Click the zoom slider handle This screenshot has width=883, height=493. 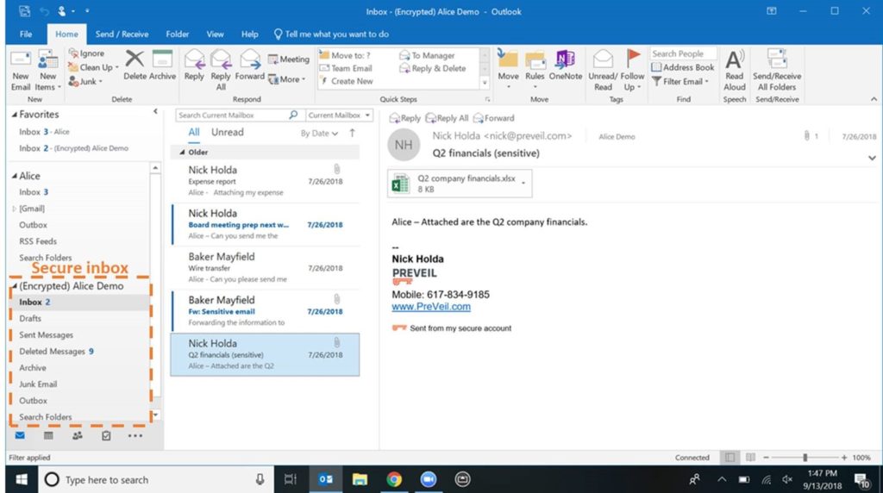pyautogui.click(x=805, y=458)
